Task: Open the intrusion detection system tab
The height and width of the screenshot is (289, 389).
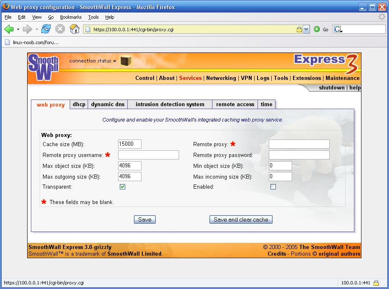Action: pyautogui.click(x=170, y=104)
